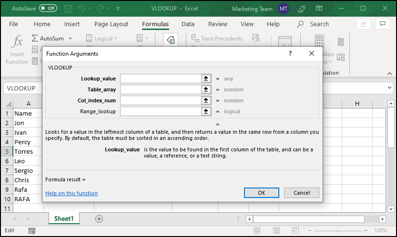This screenshot has height=237, width=397.
Task: Click the Table_array input field
Action: point(161,89)
